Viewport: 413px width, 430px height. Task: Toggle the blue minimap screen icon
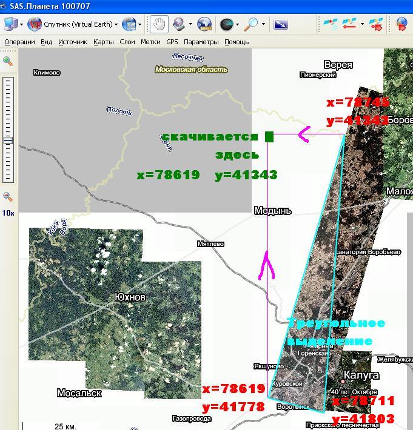click(x=281, y=24)
